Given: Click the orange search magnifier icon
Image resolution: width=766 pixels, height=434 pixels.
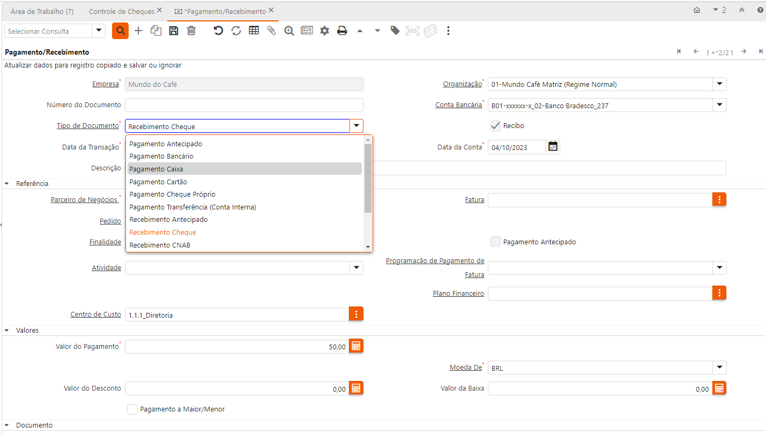Looking at the screenshot, I should pos(120,31).
